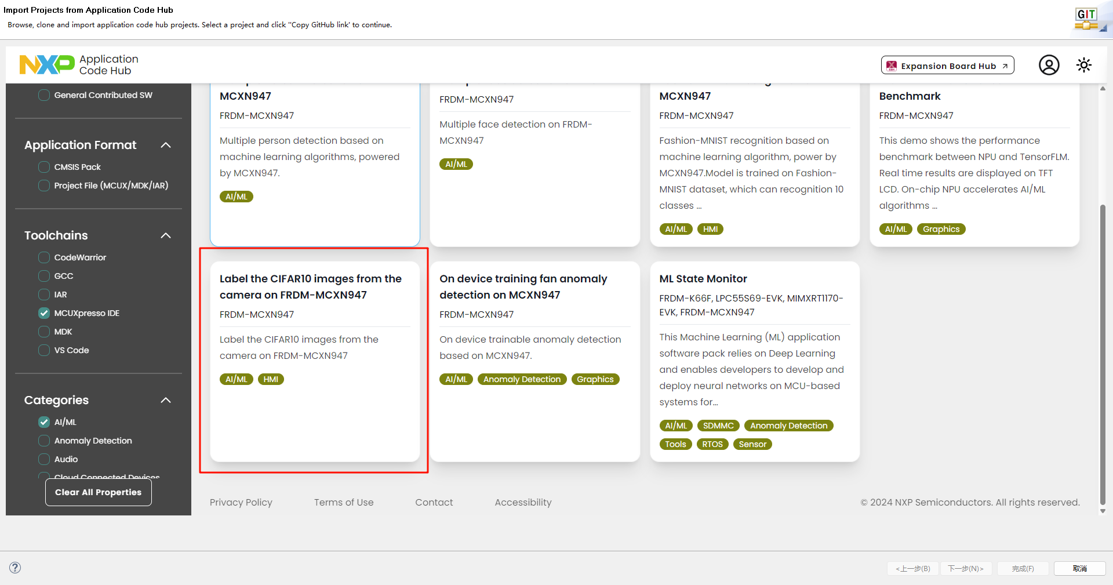Collapse the Application Format section
This screenshot has height=585, width=1113.
coord(166,145)
